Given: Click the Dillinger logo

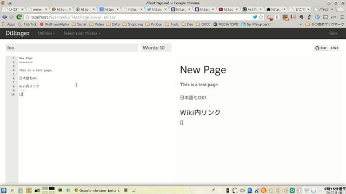Looking at the screenshot, I should (17, 33).
